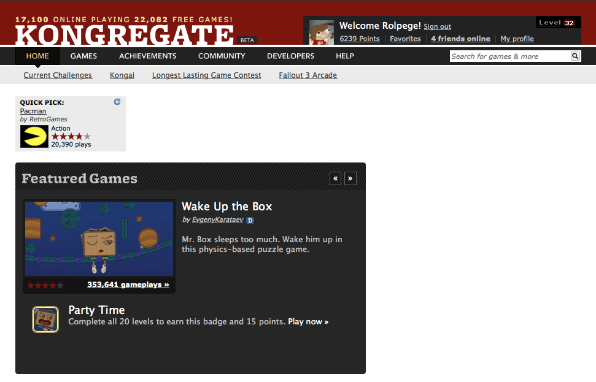Screen dimensions: 596x382
Task: Click the search magnifier icon
Action: point(575,56)
